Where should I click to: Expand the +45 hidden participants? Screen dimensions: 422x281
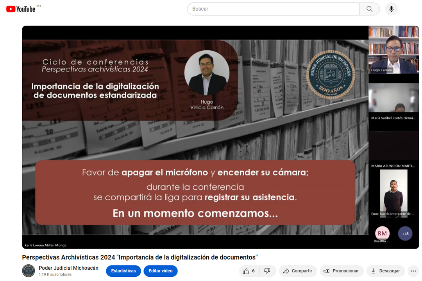405,233
